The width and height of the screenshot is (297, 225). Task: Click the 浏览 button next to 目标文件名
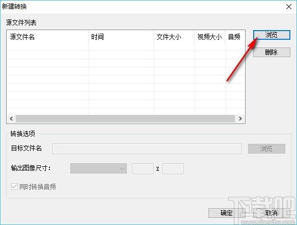click(266, 148)
